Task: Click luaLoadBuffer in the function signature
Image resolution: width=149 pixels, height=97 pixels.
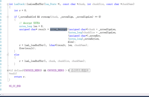Action: coord(35,4)
